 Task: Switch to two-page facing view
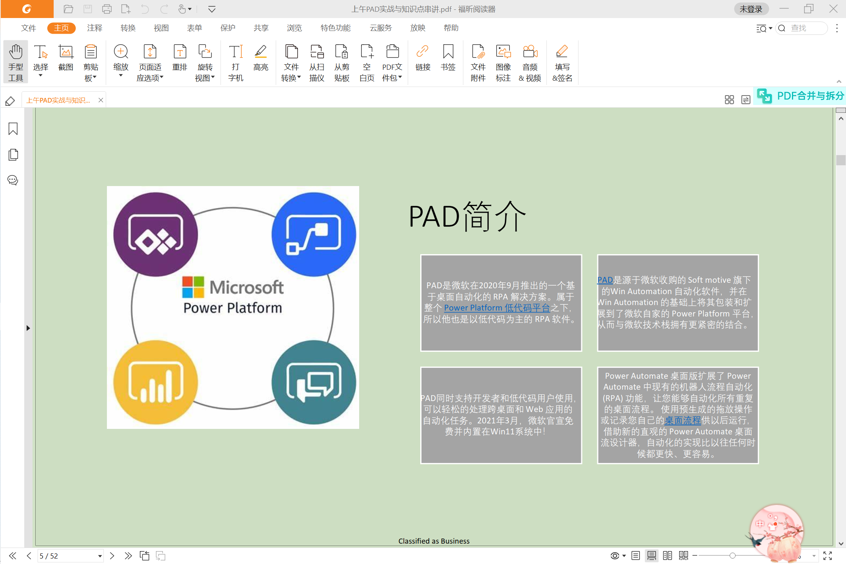tap(667, 555)
